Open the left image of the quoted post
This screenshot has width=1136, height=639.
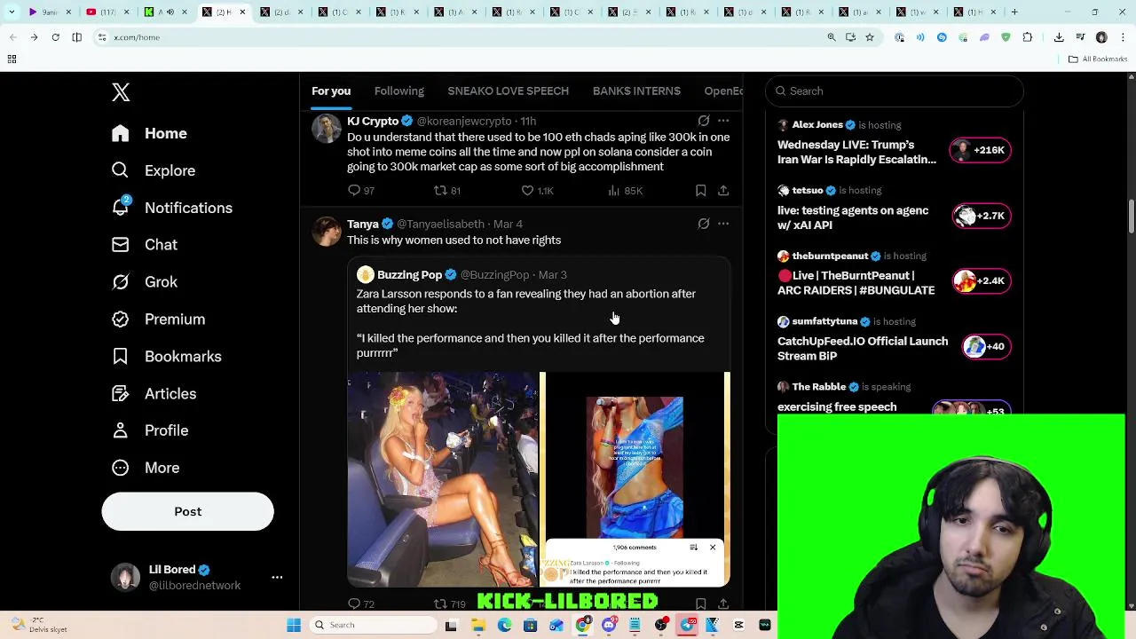[x=442, y=479]
